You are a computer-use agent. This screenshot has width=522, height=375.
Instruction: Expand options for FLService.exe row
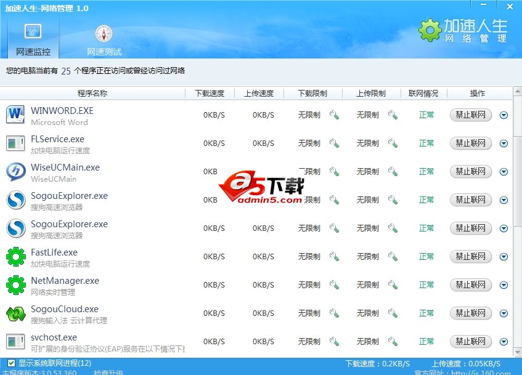pyautogui.click(x=504, y=143)
